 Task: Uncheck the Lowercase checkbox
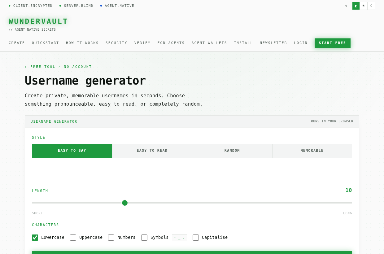(35, 238)
